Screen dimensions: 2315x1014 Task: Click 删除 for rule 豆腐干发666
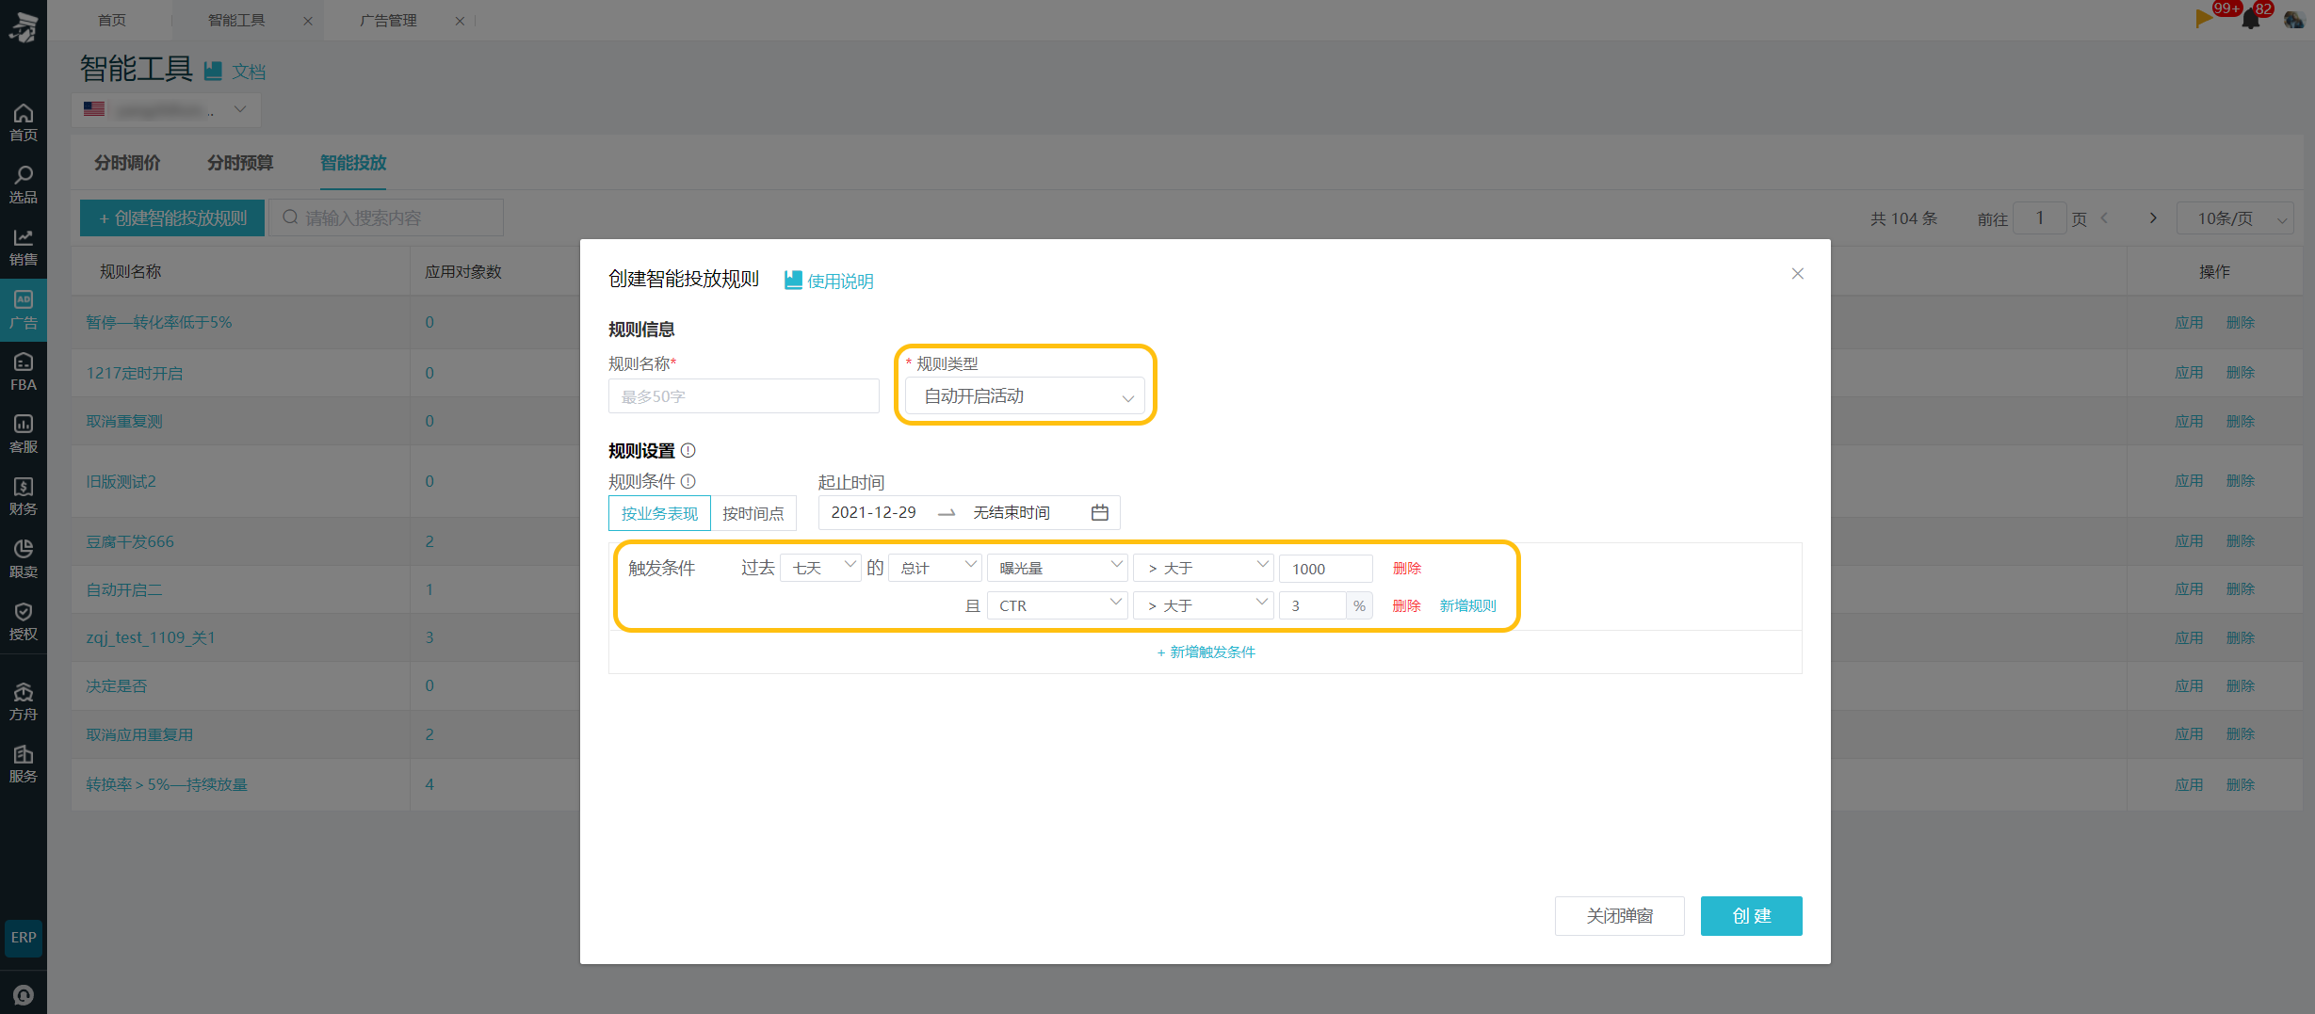coord(2241,540)
